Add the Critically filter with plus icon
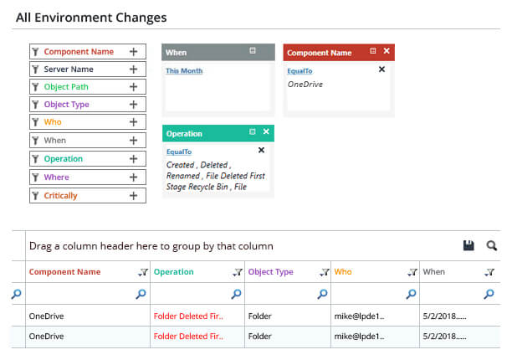Viewport: 512px width, 360px height. pyautogui.click(x=133, y=195)
